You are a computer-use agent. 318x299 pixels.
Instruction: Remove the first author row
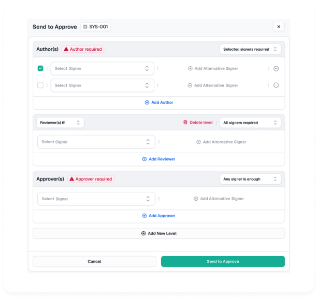click(276, 68)
